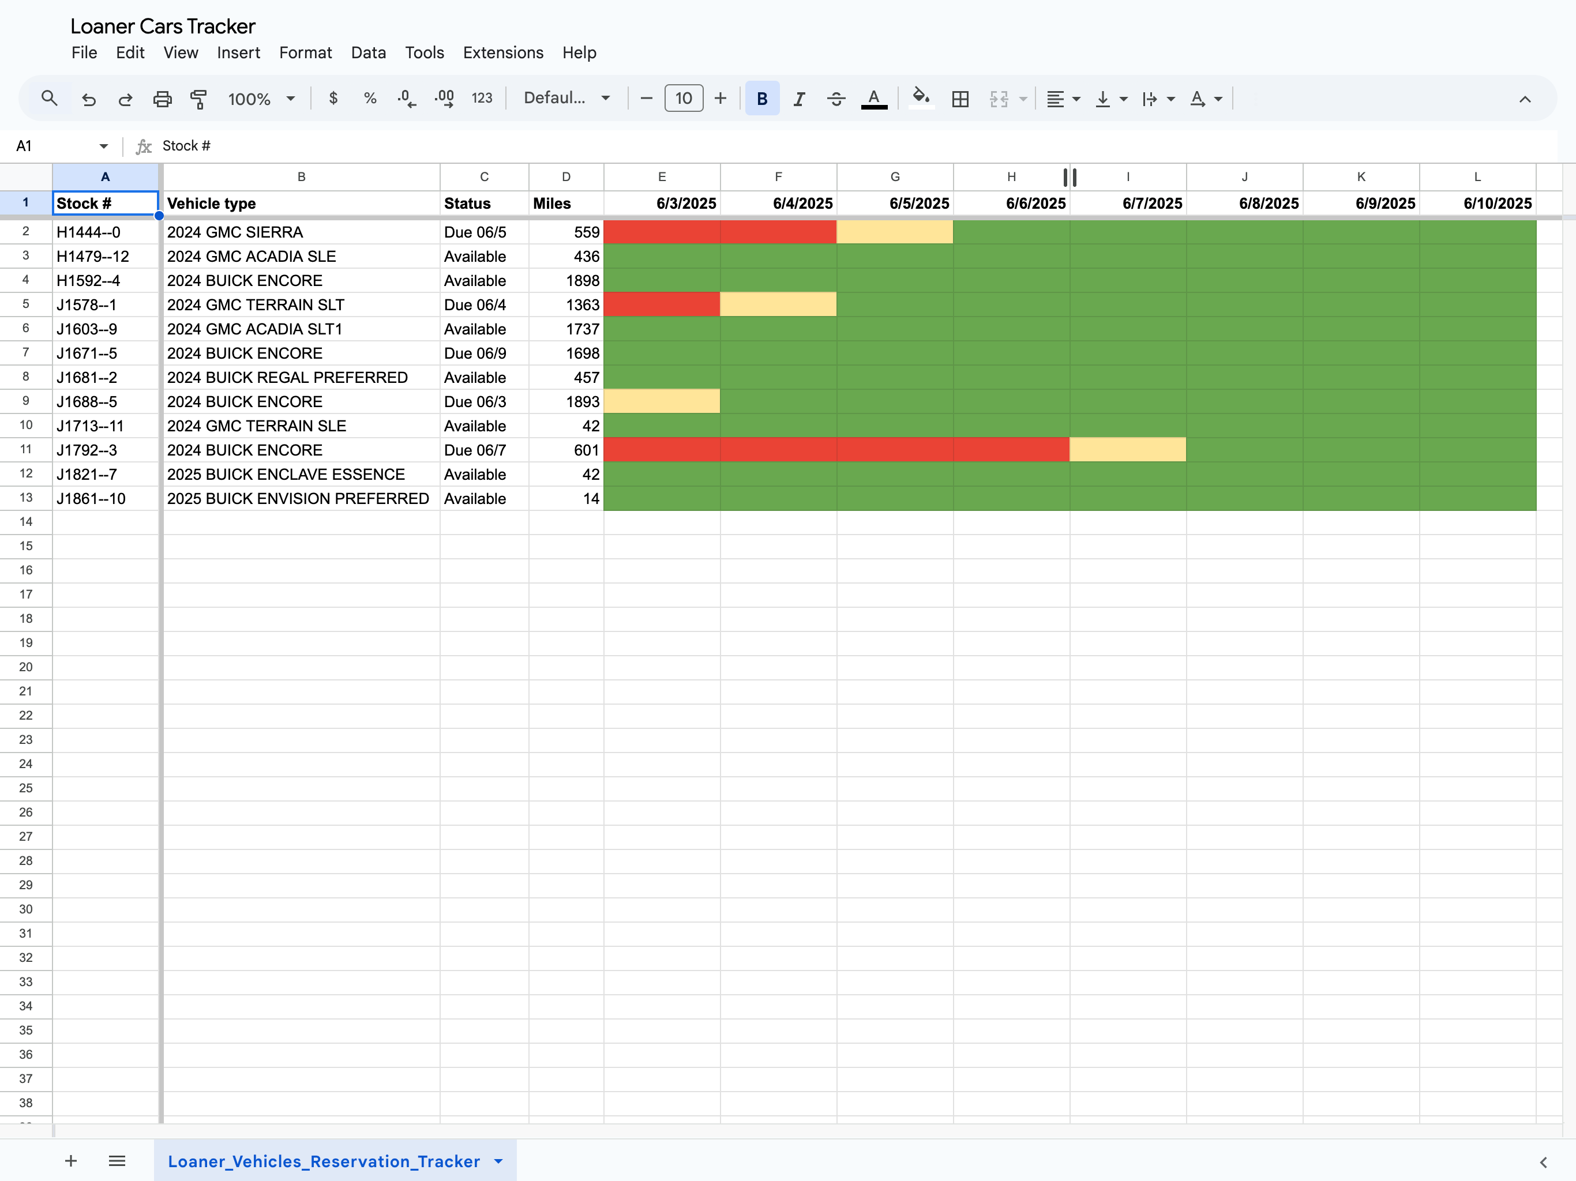Add a new sheet with plus button
This screenshot has width=1576, height=1181.
[x=70, y=1161]
